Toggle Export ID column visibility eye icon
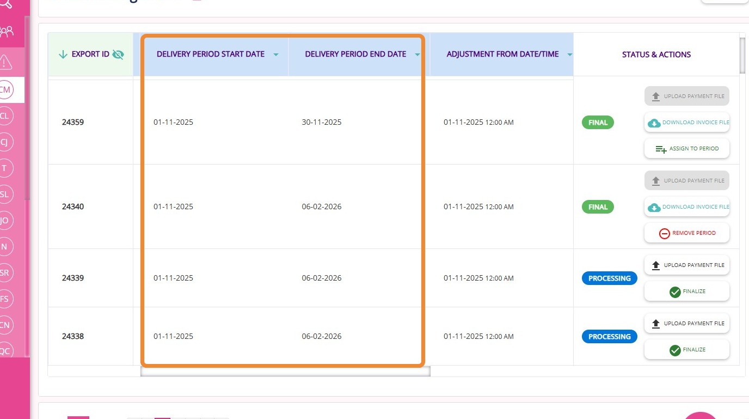Screen dimensions: 749x419 click(x=118, y=54)
